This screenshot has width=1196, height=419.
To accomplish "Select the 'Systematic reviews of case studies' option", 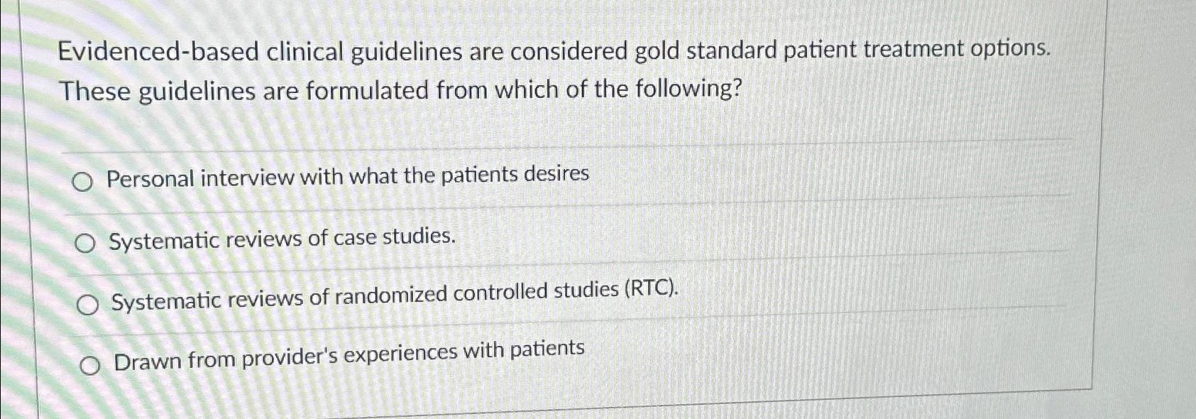I will coord(87,241).
